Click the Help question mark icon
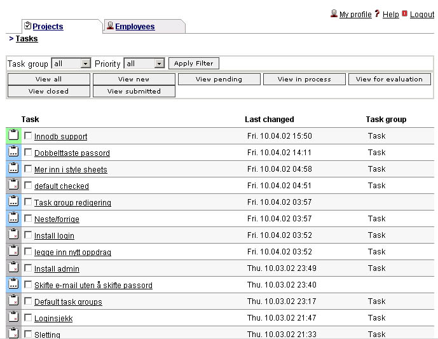Screen dimensions: 438x339 pos(377,13)
